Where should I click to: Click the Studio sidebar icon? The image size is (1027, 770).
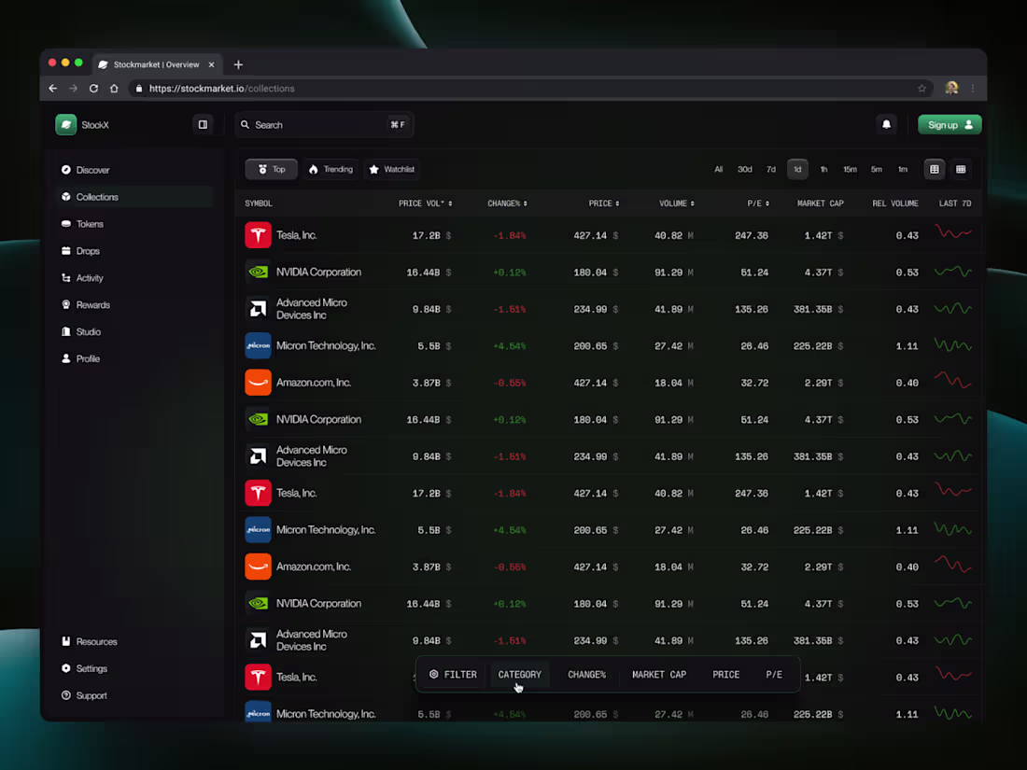pos(66,331)
